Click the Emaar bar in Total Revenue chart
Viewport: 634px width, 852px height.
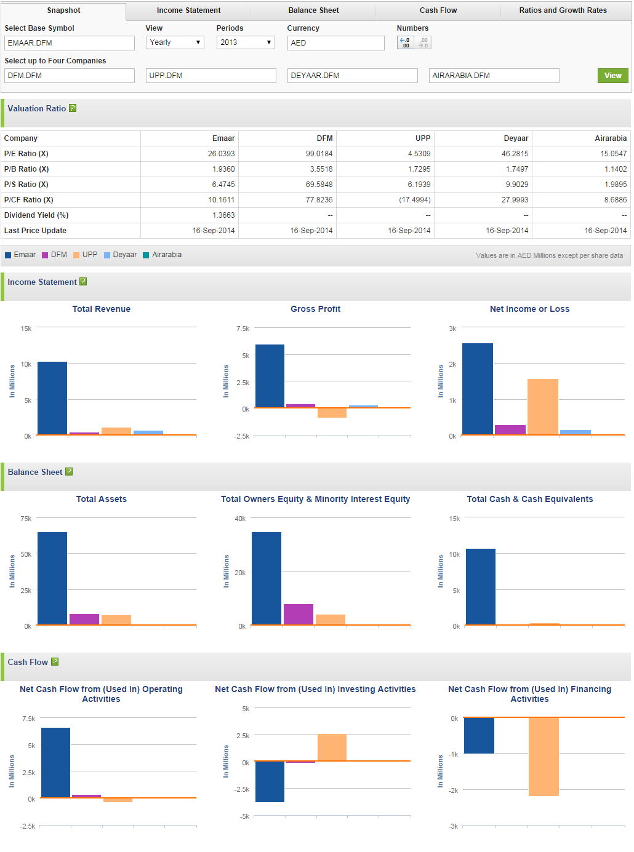[x=52, y=398]
